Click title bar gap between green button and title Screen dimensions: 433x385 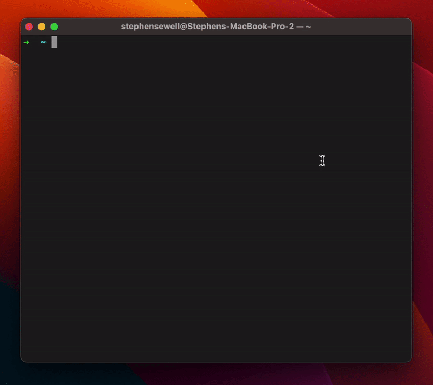[87, 27]
